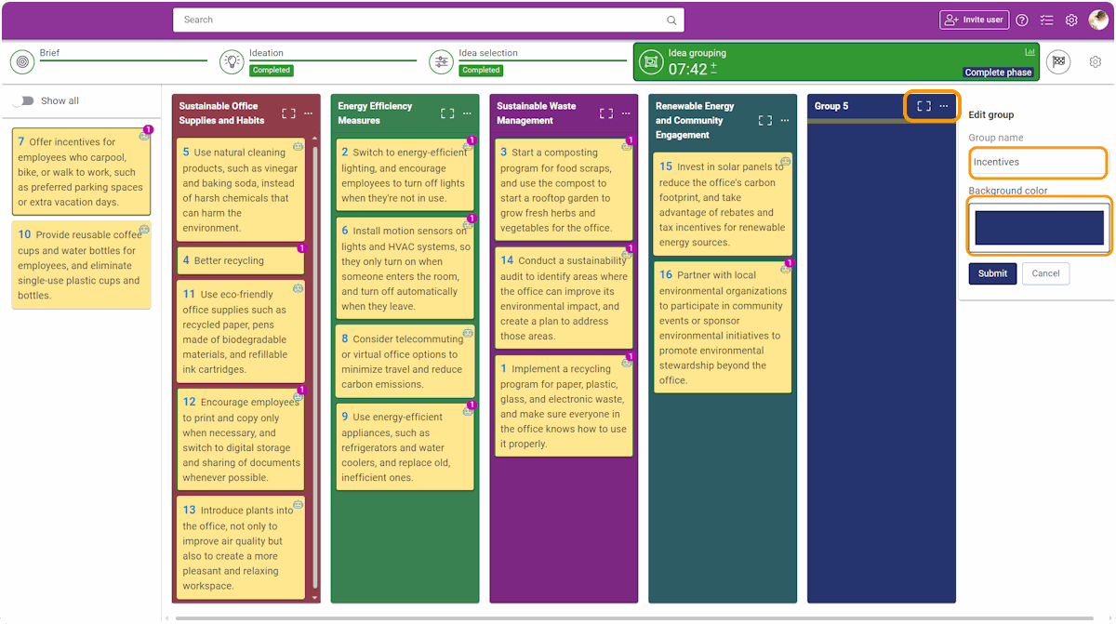Open phase settings gear beside flag
This screenshot has width=1116, height=624.
pos(1096,61)
